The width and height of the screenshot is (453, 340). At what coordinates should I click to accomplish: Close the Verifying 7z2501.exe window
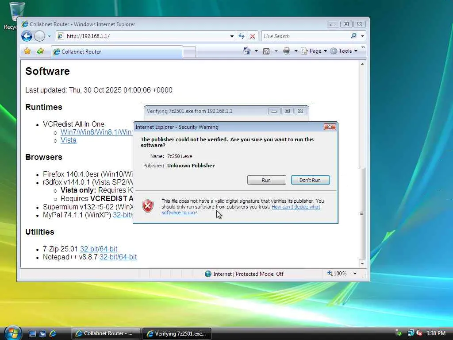point(300,111)
